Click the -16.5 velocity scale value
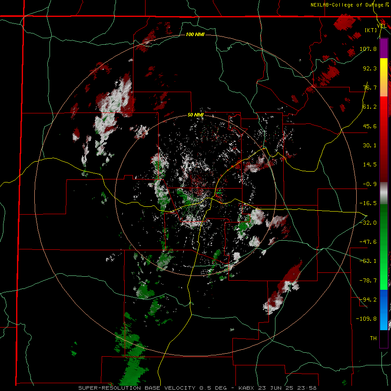This screenshot has width=391, height=391. (368, 203)
